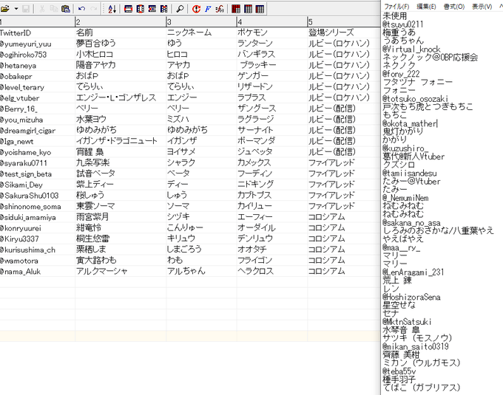Click cell アルちゃん
Image resolution: width=503 pixels, height=395 pixels.
tap(201, 272)
